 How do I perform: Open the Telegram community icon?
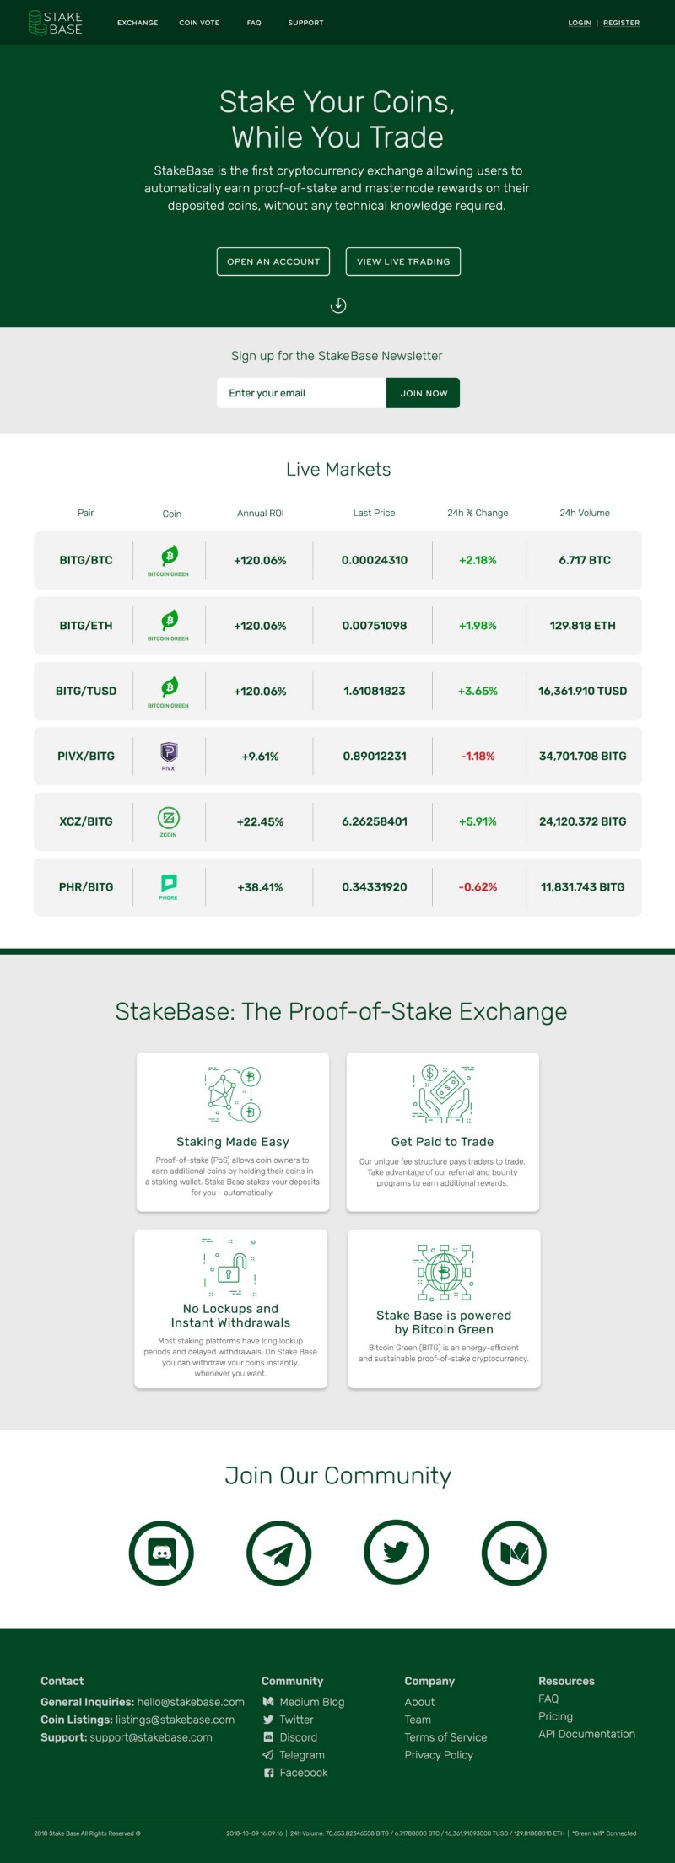click(x=279, y=1553)
